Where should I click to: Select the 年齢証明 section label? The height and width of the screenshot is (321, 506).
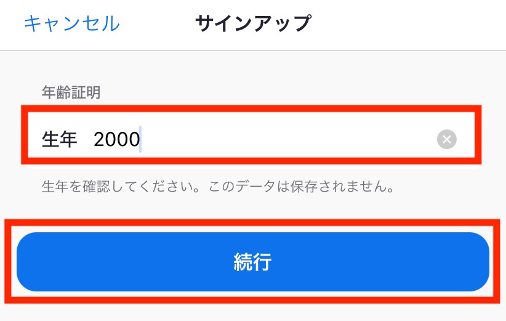[x=71, y=92]
